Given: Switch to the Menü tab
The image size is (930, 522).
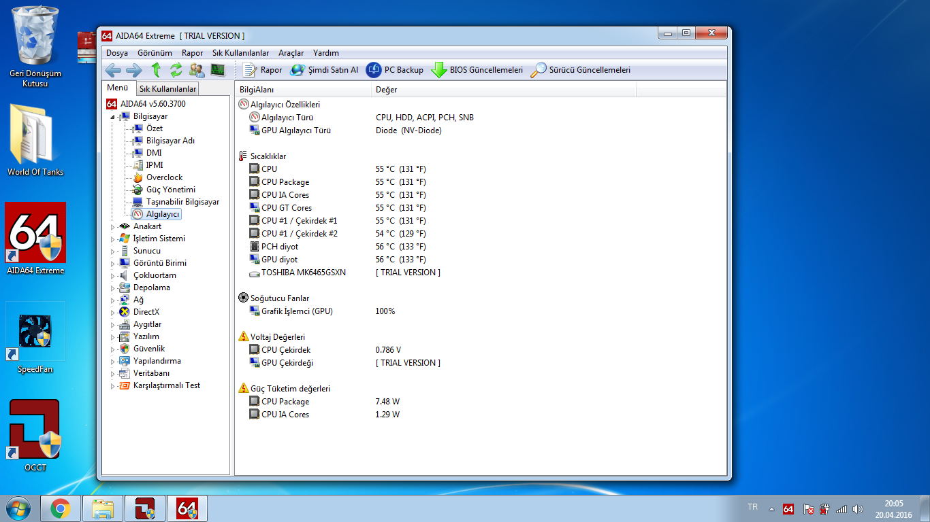Looking at the screenshot, I should [x=117, y=88].
